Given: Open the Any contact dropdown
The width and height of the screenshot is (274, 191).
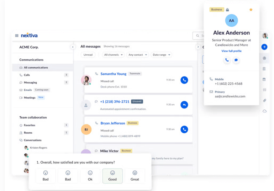Looking at the screenshot, I should (137, 55).
